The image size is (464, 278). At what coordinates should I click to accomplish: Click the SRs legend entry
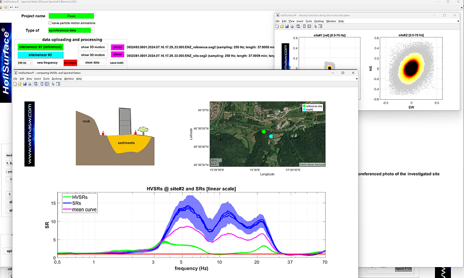pyautogui.click(x=72, y=203)
